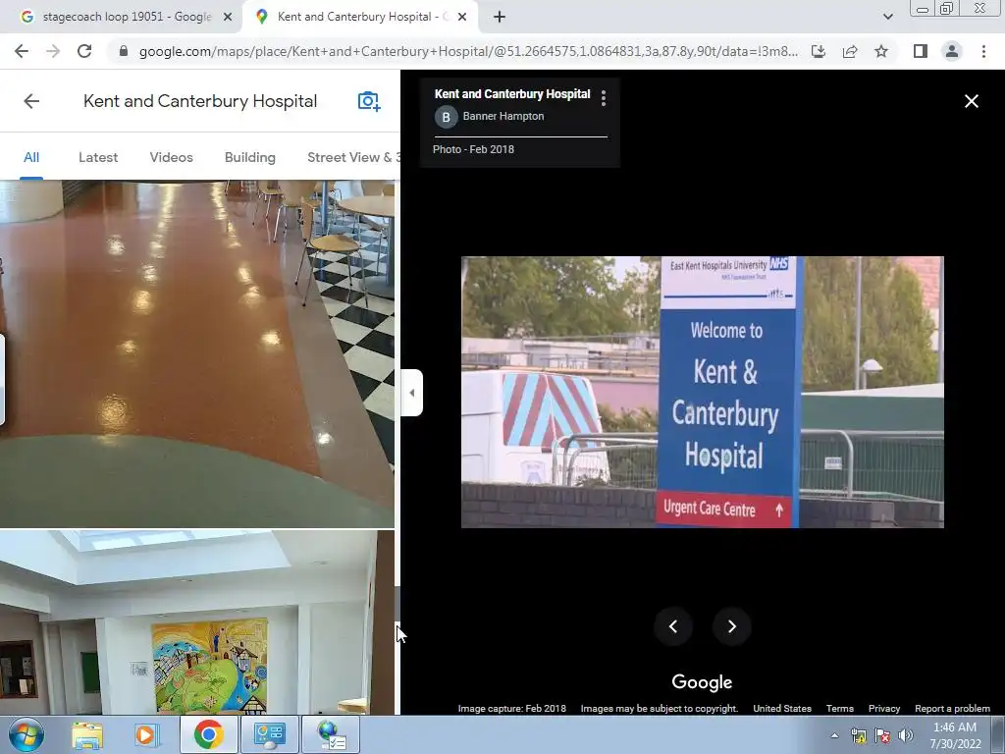The image size is (1005, 754).
Task: Click the Chrome taskbar icon
Action: point(208,734)
